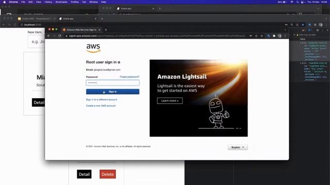The image size is (330, 185).
Task: Click the red Delete button behind
Action: (108, 174)
